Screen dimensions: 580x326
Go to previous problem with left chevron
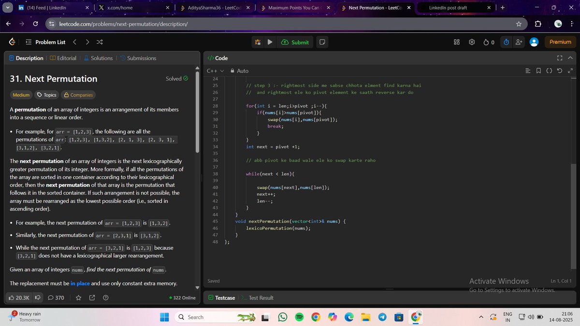74,42
